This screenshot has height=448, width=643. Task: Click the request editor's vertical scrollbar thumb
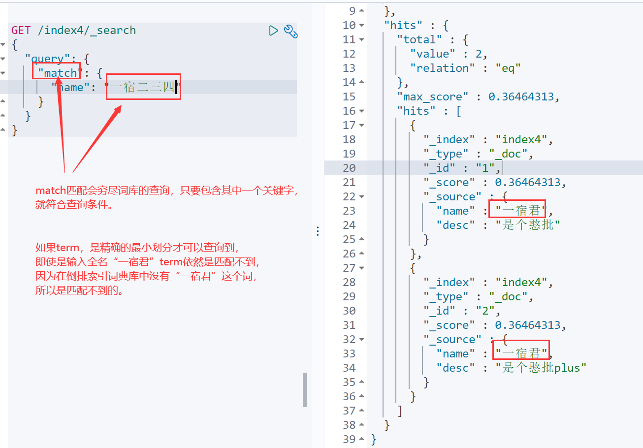pyautogui.click(x=305, y=389)
